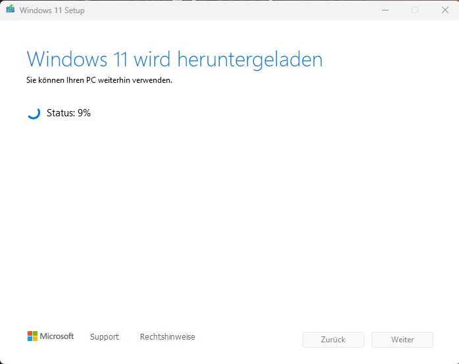
Task: Open the Support link
Action: [x=105, y=337]
